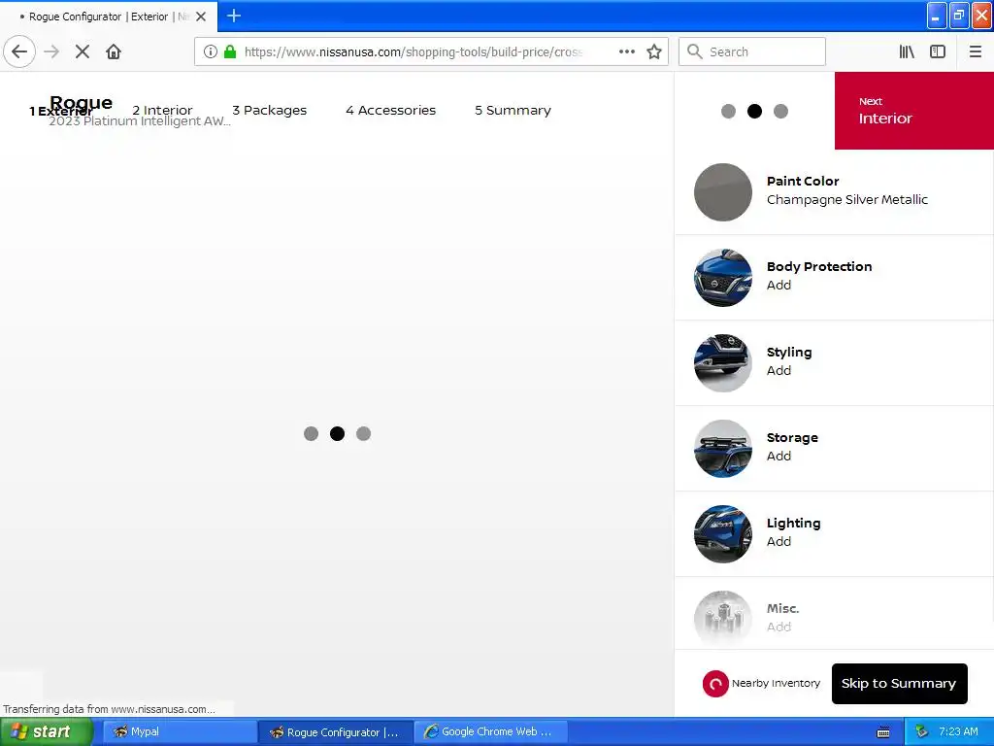Viewport: 994px width, 746px height.
Task: Switch to Rogue Configurator taskbar item
Action: tap(335, 732)
